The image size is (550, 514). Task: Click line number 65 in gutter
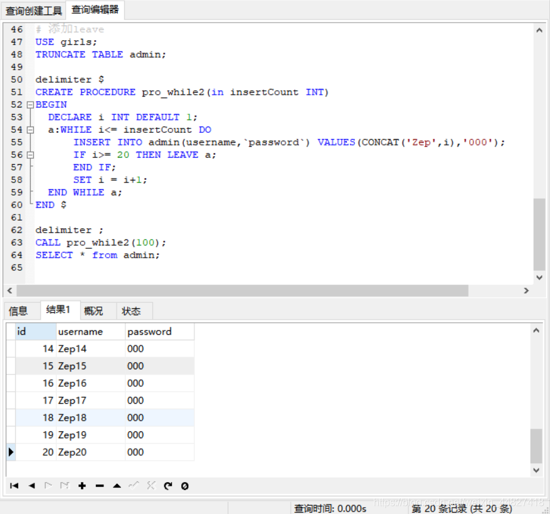(x=16, y=268)
